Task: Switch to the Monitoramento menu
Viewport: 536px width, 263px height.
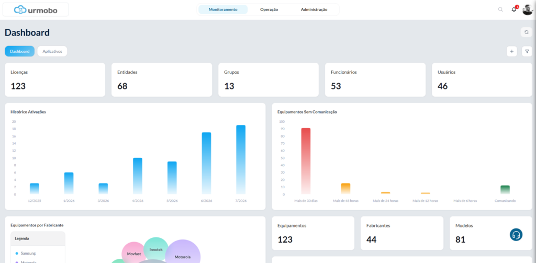Action: (x=223, y=9)
